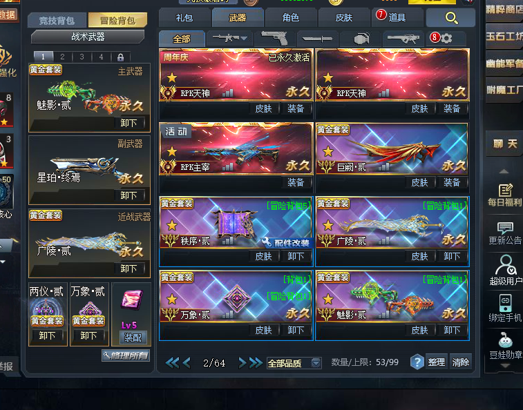
Task: Switch to the 角色 tab
Action: (x=291, y=17)
